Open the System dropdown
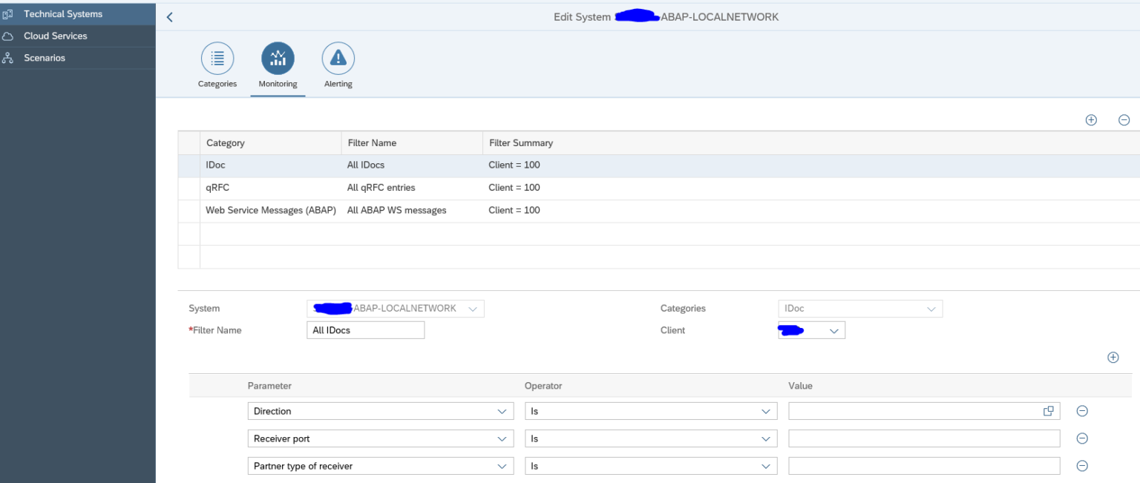The height and width of the screenshot is (483, 1140). [474, 308]
